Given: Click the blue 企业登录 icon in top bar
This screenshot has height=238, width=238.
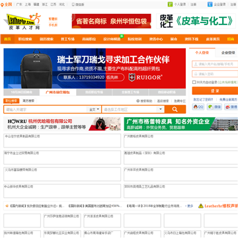Looking at the screenshot, I should [x=210, y=5].
